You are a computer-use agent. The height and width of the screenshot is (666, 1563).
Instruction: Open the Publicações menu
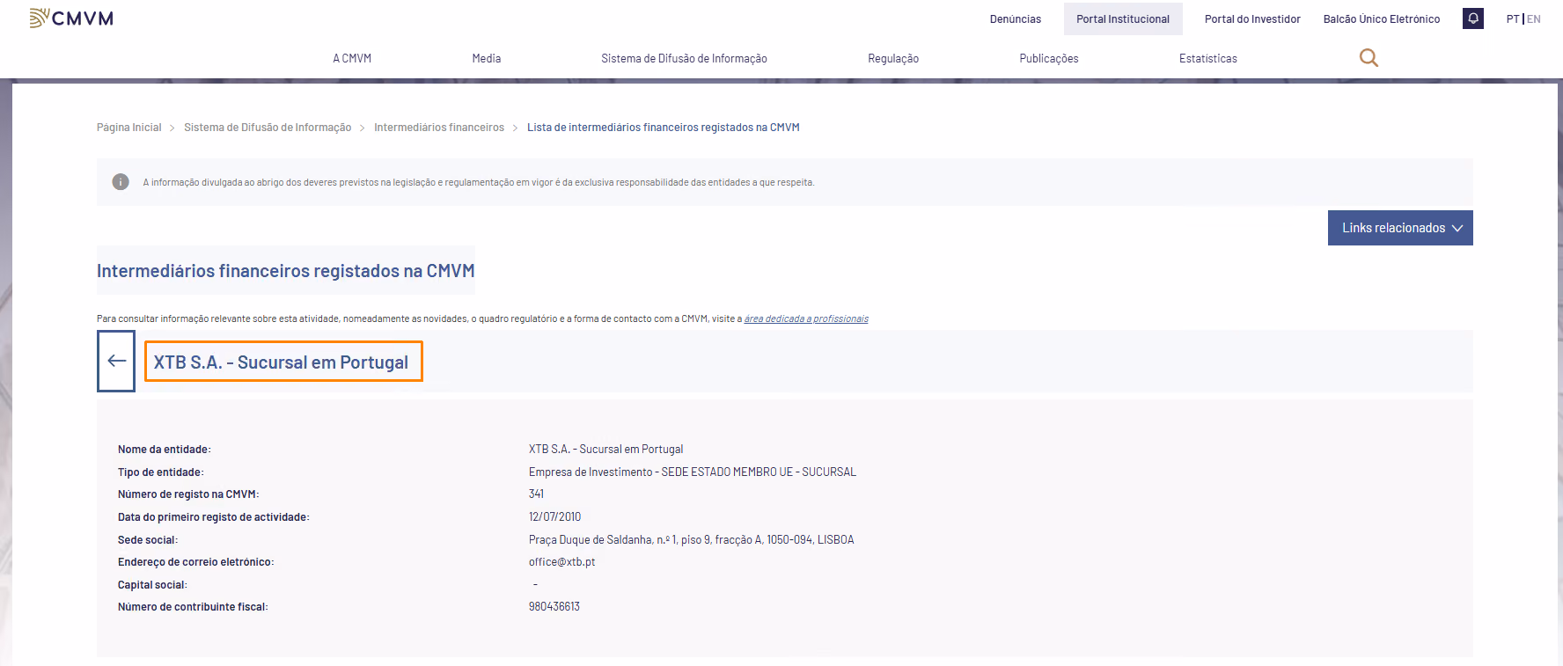click(x=1049, y=59)
